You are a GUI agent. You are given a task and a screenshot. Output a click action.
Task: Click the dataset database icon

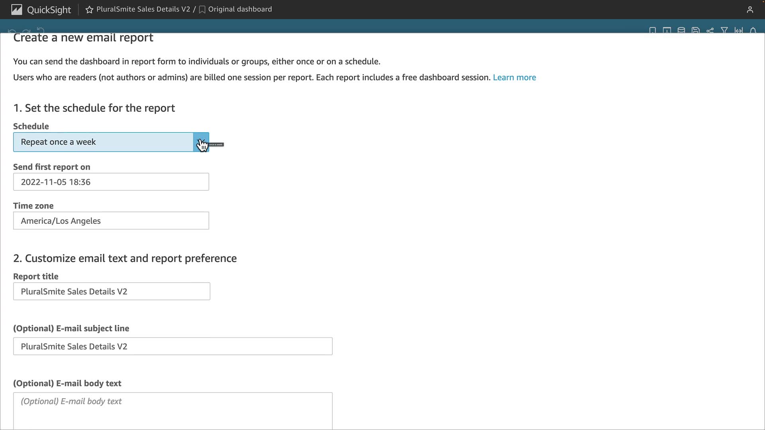point(681,30)
